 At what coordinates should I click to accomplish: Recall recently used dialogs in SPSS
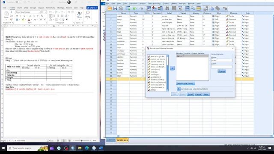point(128,8)
